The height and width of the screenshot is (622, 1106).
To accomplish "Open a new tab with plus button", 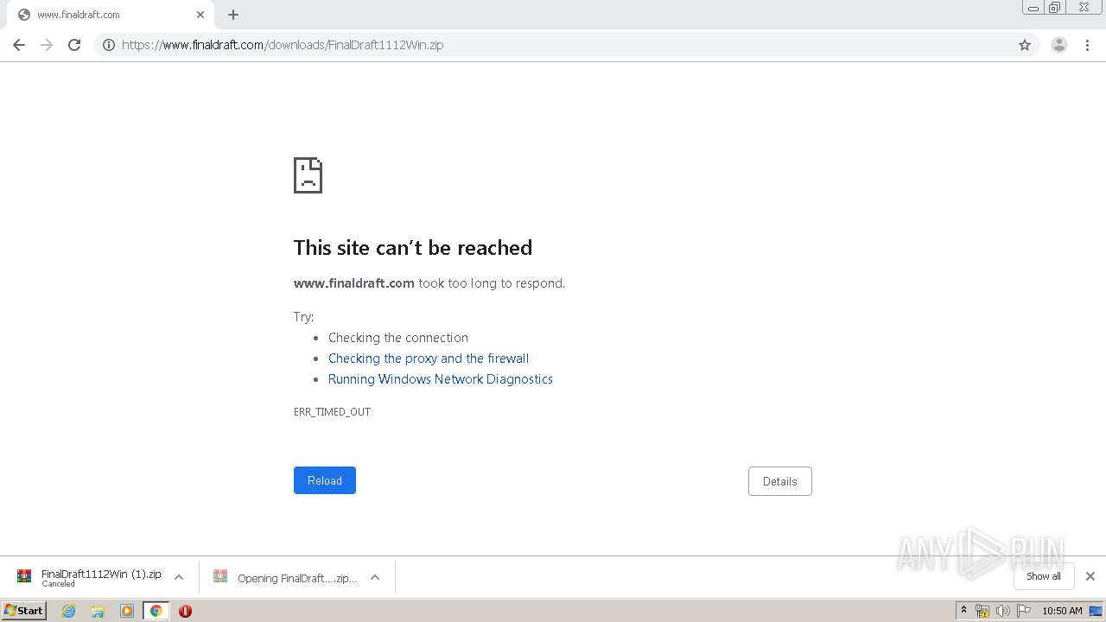I will 233,15.
